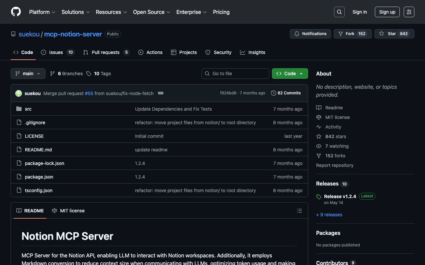Click the appearance settings icon in header
Screen dimensions: 425x265
[409, 12]
